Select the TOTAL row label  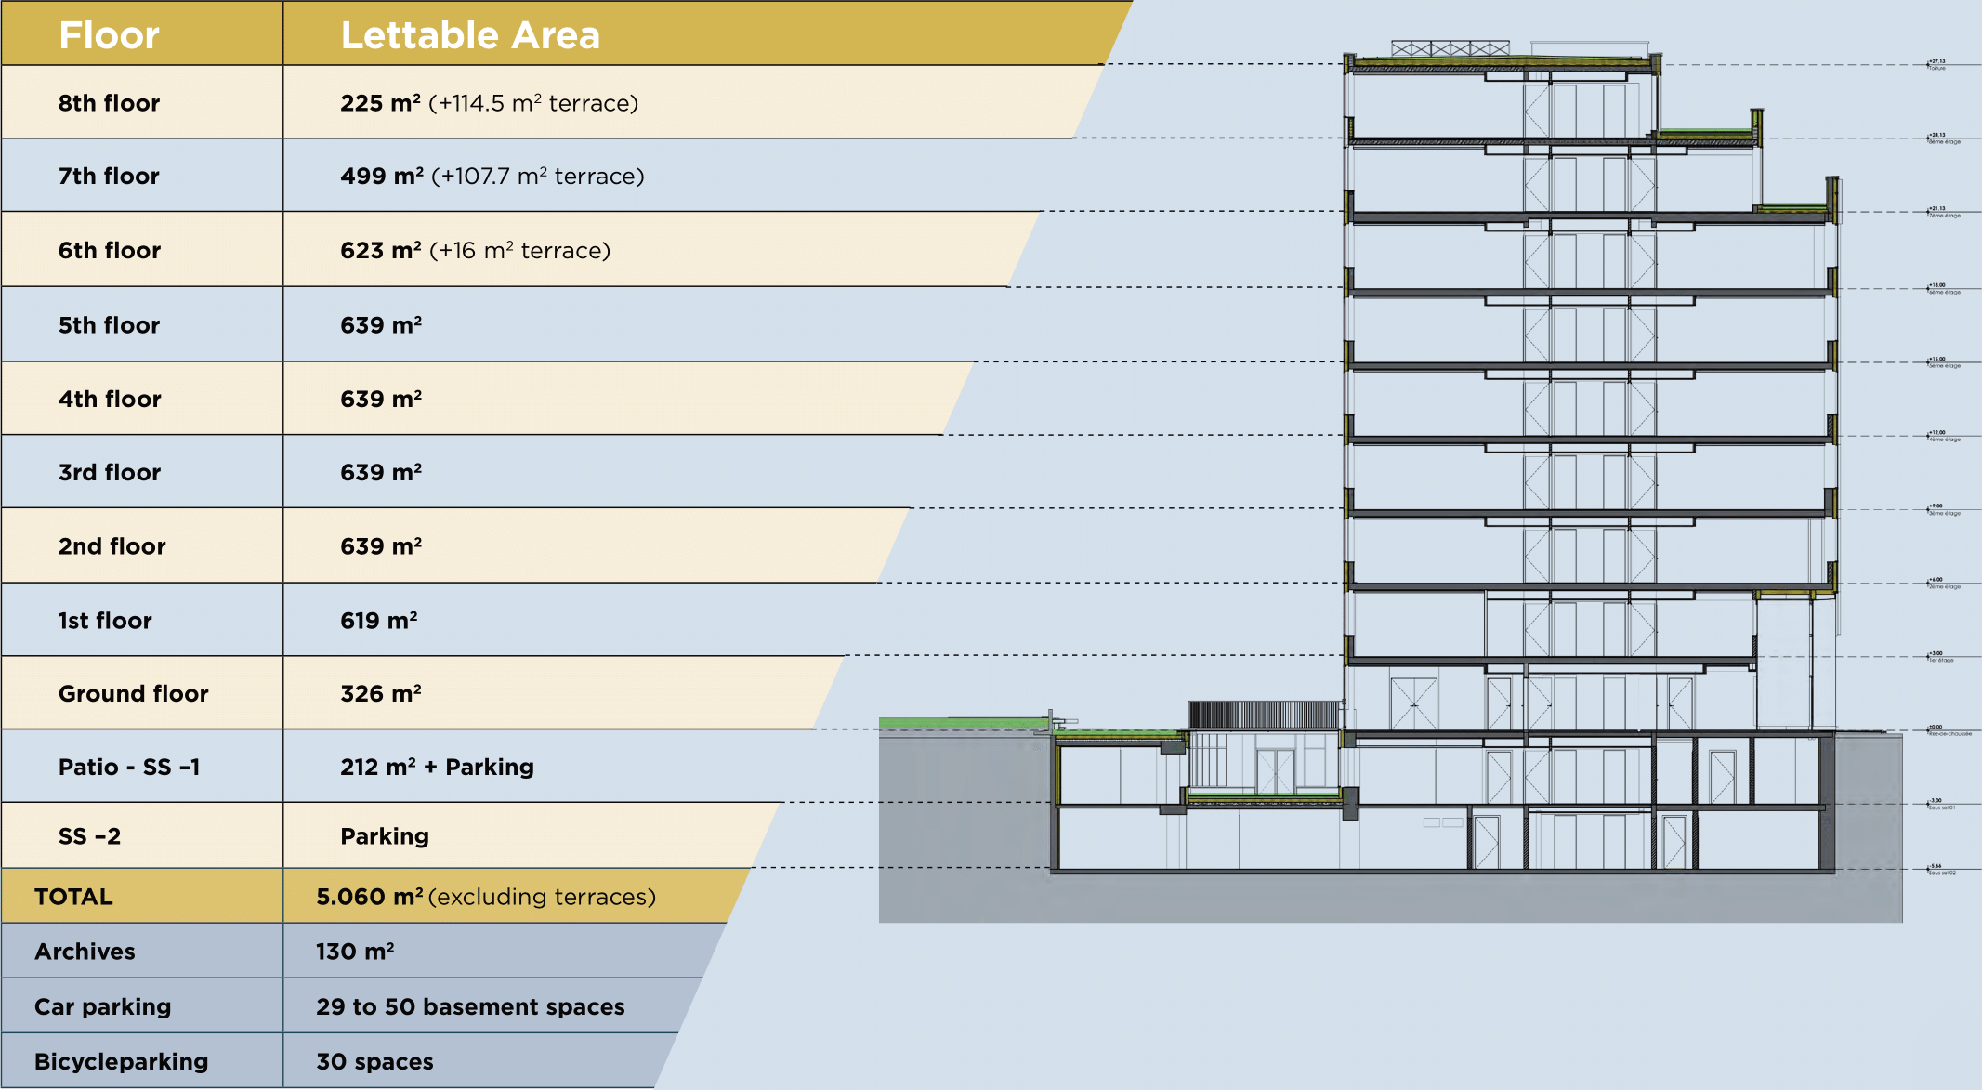tap(73, 897)
